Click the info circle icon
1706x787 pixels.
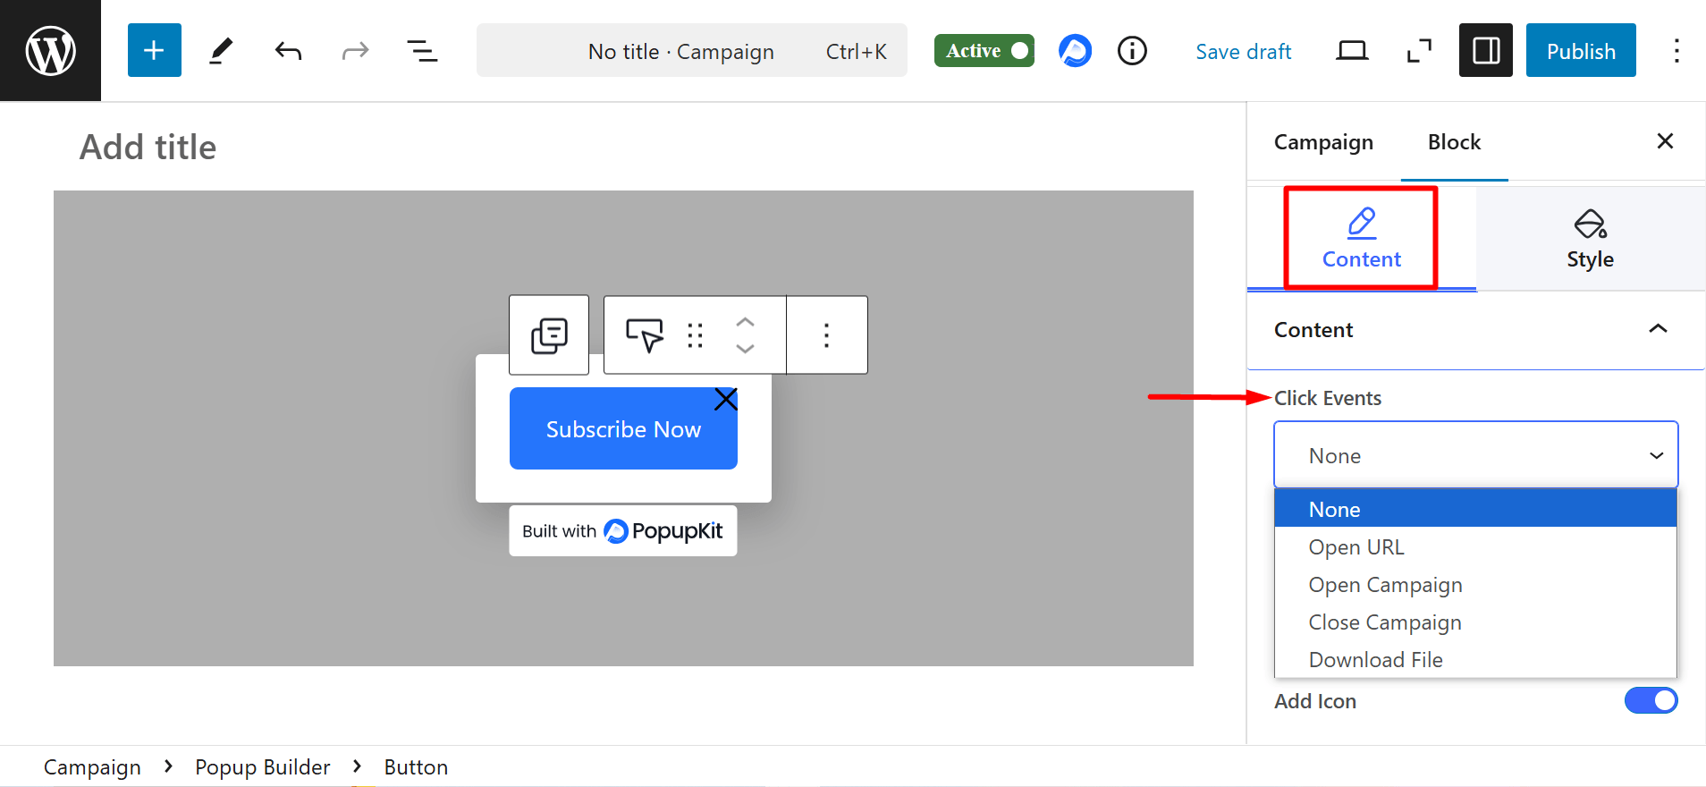(x=1132, y=51)
